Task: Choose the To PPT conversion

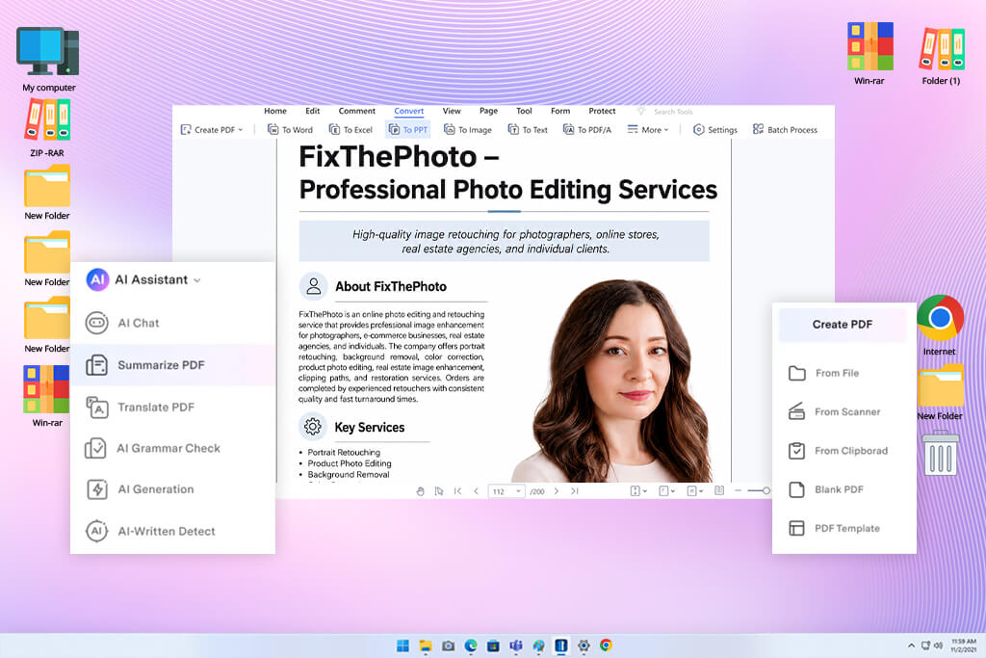Action: pyautogui.click(x=408, y=130)
